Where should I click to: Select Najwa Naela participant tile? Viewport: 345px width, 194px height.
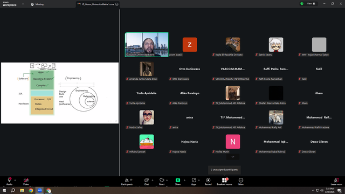coord(190,141)
